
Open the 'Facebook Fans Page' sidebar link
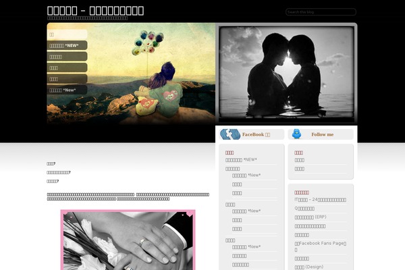click(320, 246)
